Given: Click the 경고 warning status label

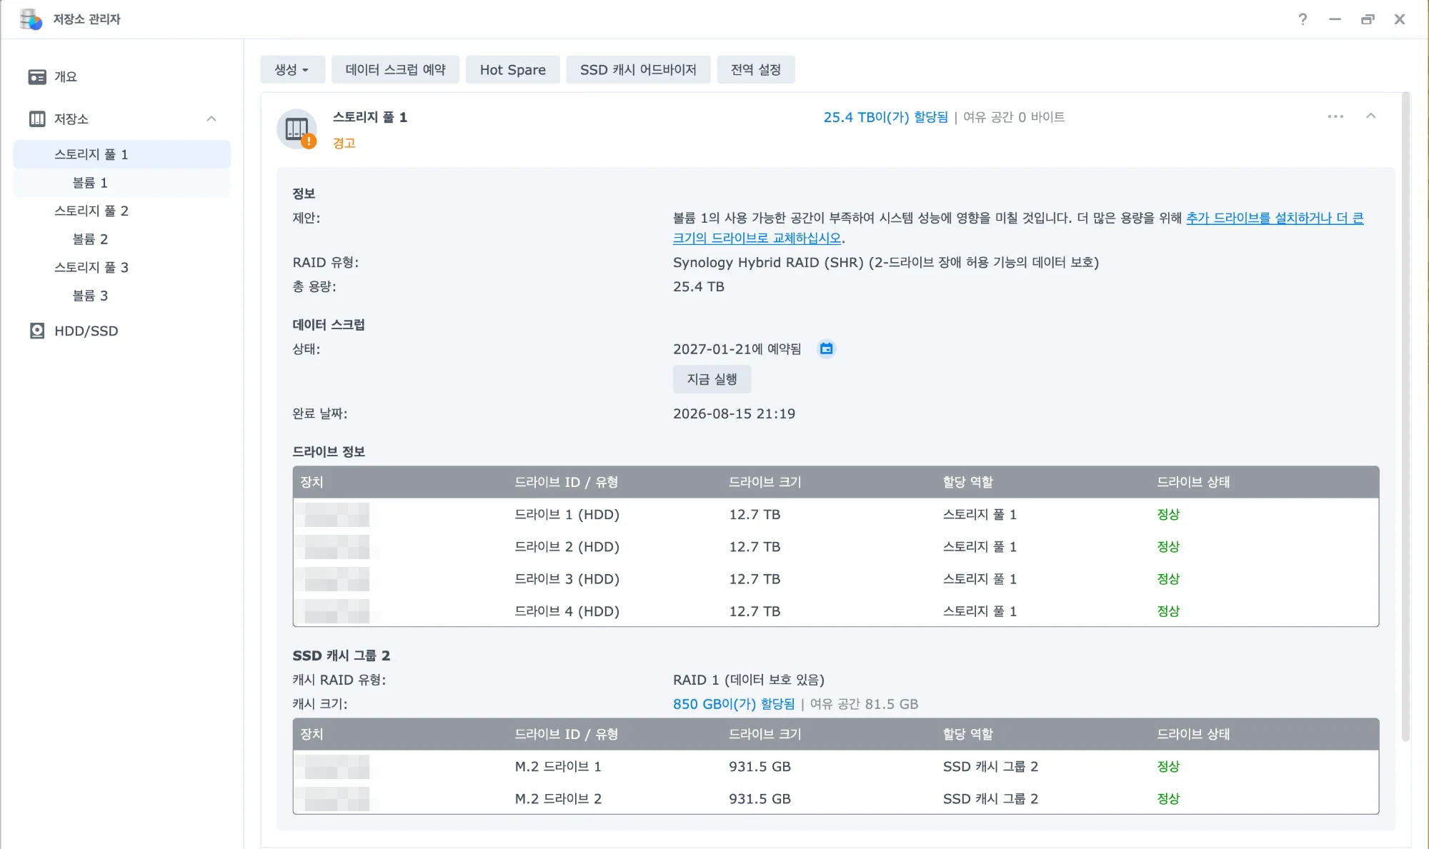Looking at the screenshot, I should pyautogui.click(x=344, y=143).
